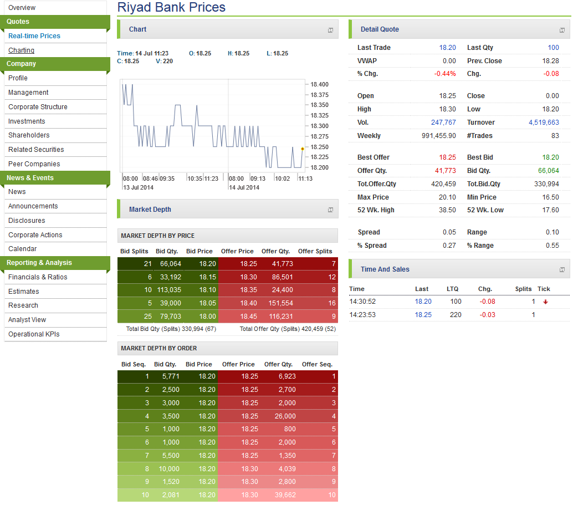Click the "Tick" column header in Time And Sales

point(544,289)
